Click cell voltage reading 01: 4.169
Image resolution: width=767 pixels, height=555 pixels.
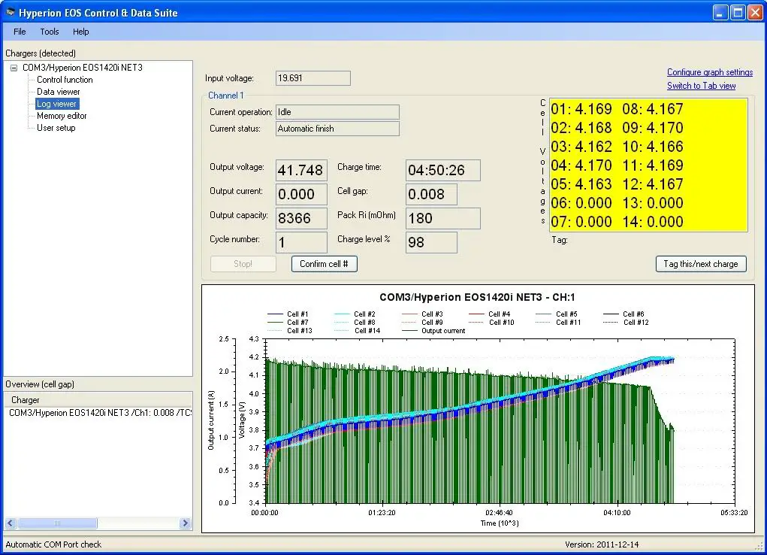(x=581, y=109)
